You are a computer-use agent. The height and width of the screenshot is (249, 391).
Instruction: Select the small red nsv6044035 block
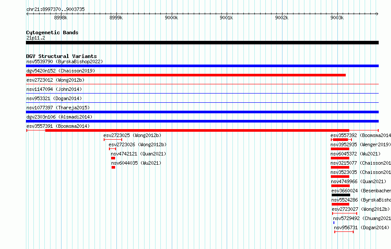[113, 167]
